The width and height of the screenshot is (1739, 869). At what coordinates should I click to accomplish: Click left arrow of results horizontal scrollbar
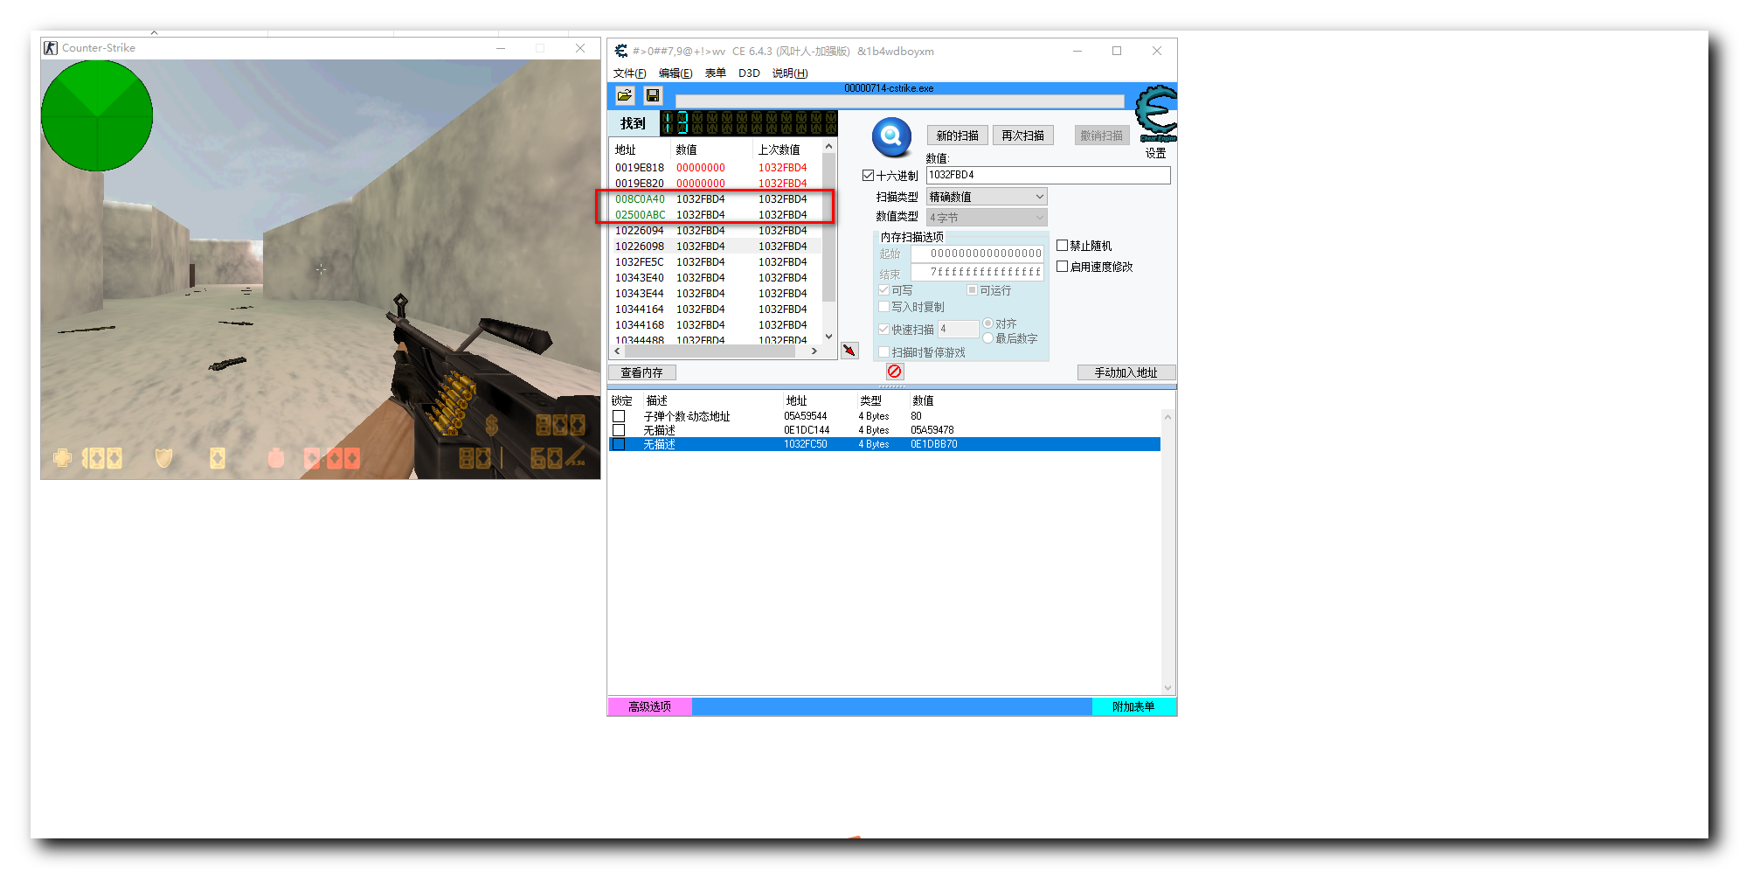click(x=618, y=351)
